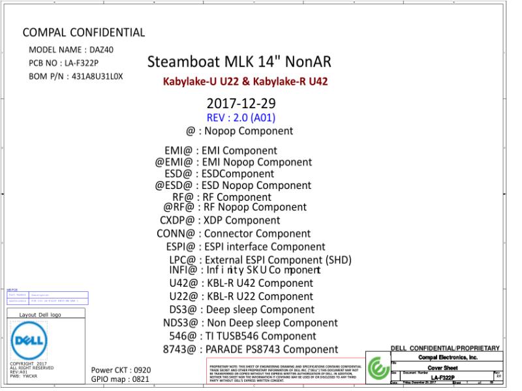Select 'RF@ : RF Component' line
Screen dimensions: 522x391
222,197
